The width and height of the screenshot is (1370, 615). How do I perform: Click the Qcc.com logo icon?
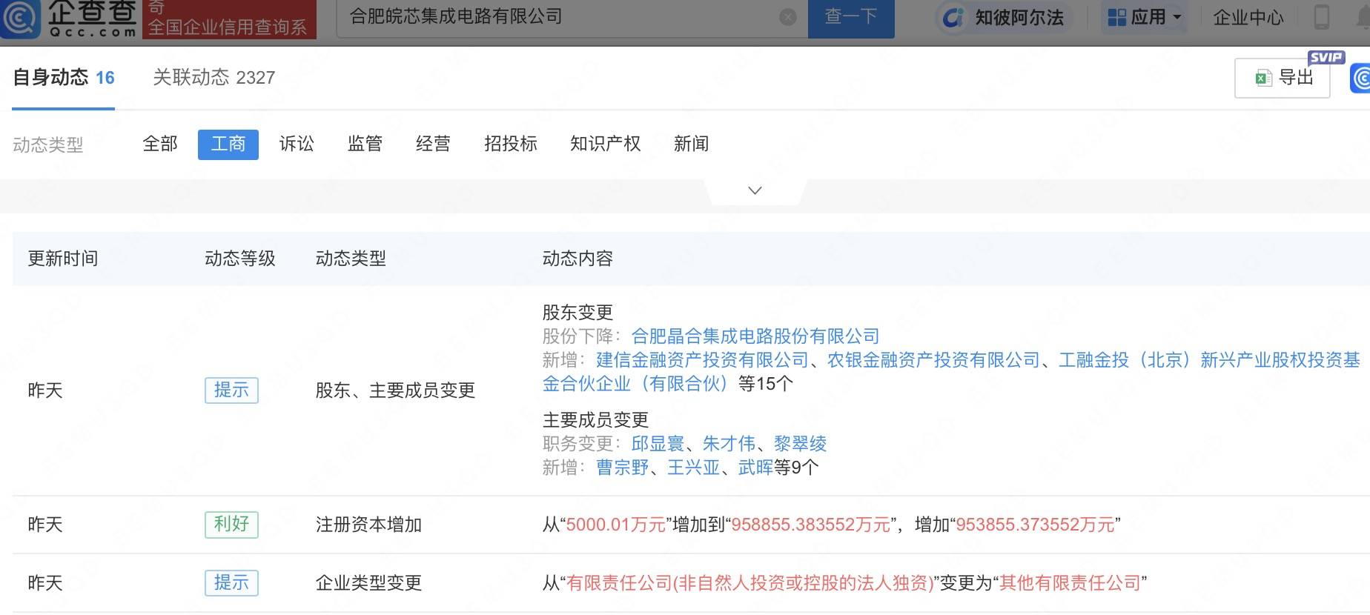click(20, 18)
